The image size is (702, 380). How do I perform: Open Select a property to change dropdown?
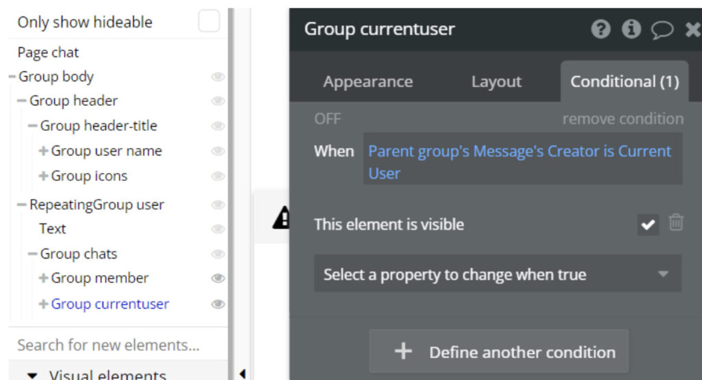pos(498,274)
